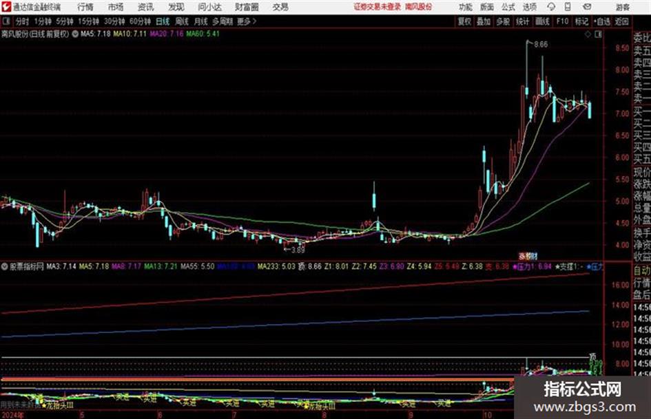The image size is (651, 419).
Task: Click the 返回 back button
Action: coord(621,21)
